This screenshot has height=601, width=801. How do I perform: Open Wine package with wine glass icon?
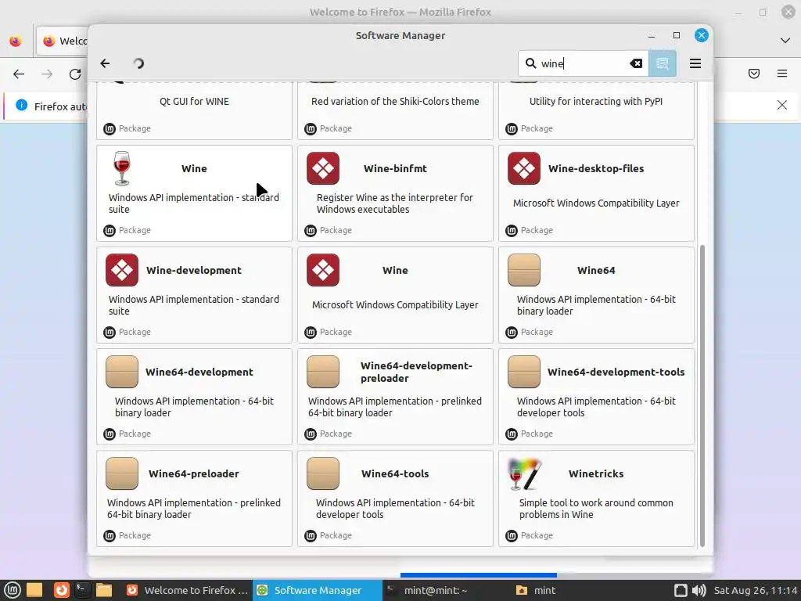coord(121,168)
